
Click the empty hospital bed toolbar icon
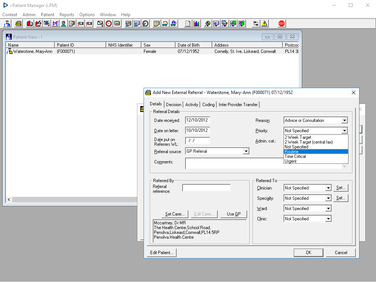coord(165,23)
